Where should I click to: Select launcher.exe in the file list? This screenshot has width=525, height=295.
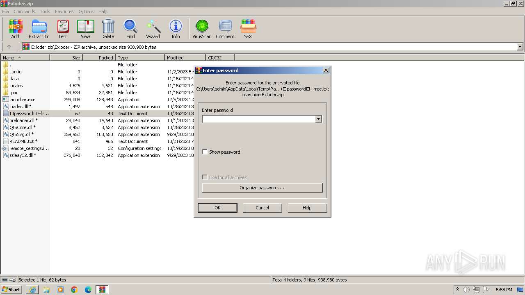[23, 100]
